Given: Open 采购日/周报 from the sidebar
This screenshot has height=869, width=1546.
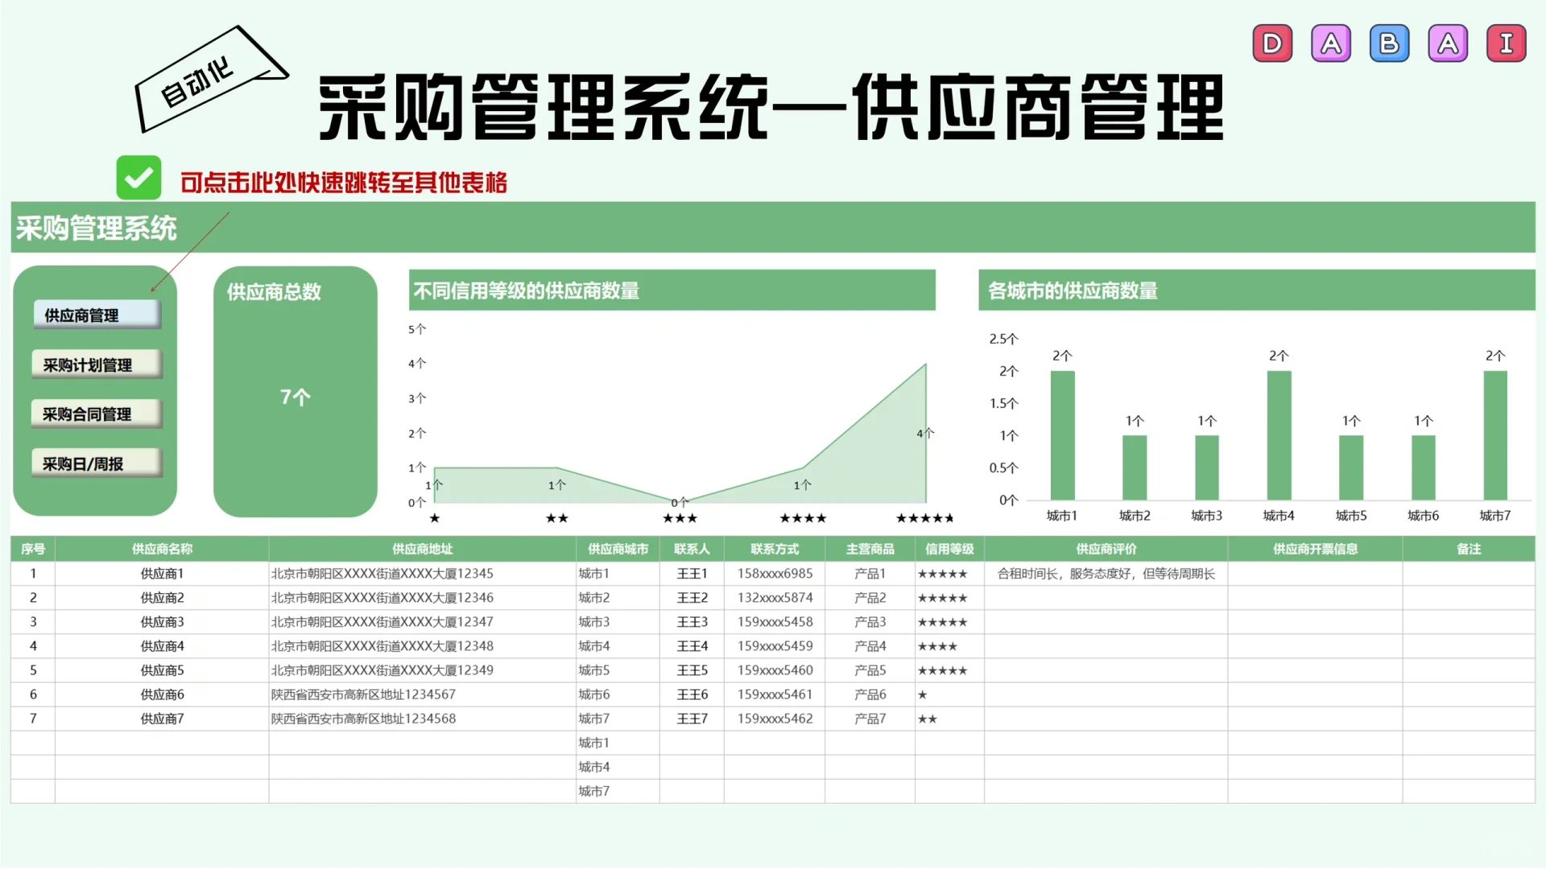Looking at the screenshot, I should 96,463.
